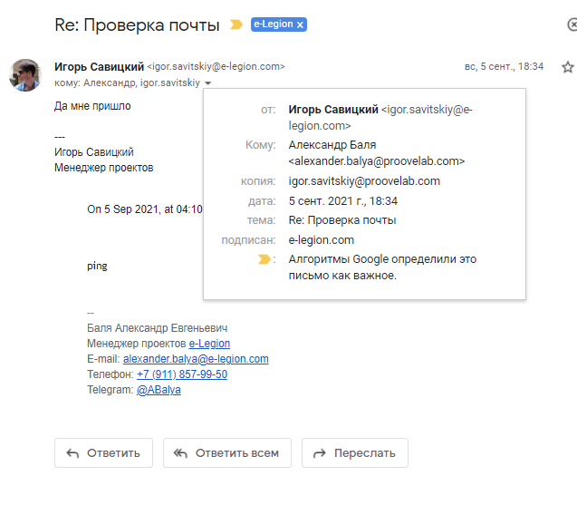
Task: Click the Ответить всем button
Action: (227, 452)
